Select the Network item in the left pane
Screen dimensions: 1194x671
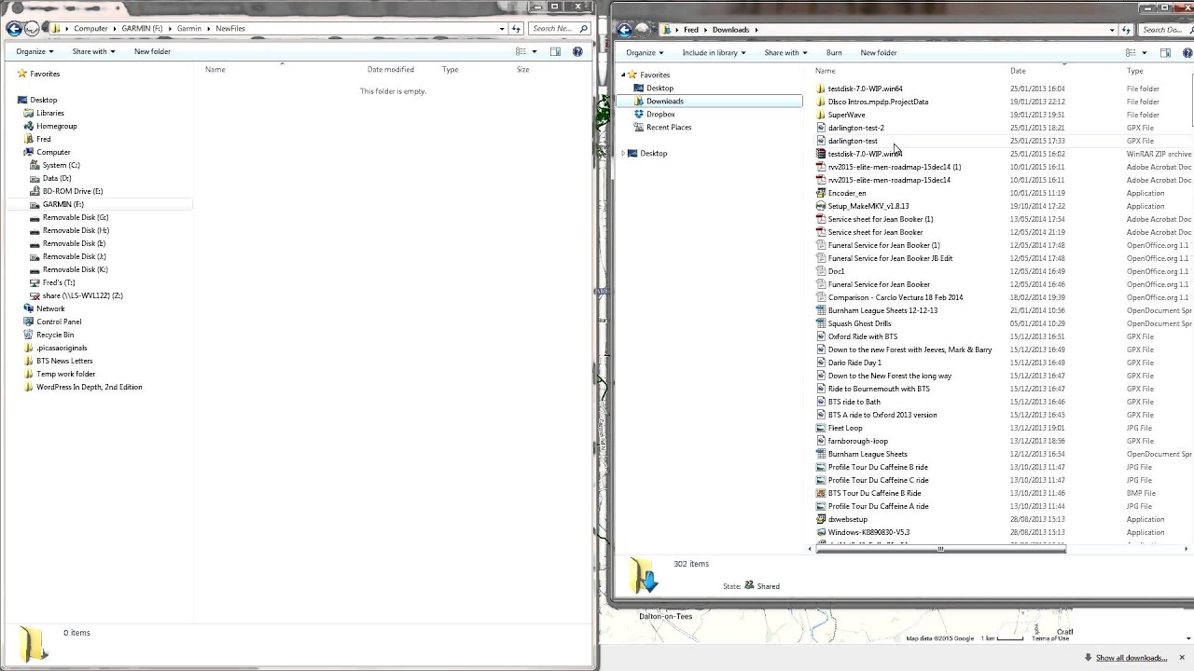pyautogui.click(x=50, y=308)
